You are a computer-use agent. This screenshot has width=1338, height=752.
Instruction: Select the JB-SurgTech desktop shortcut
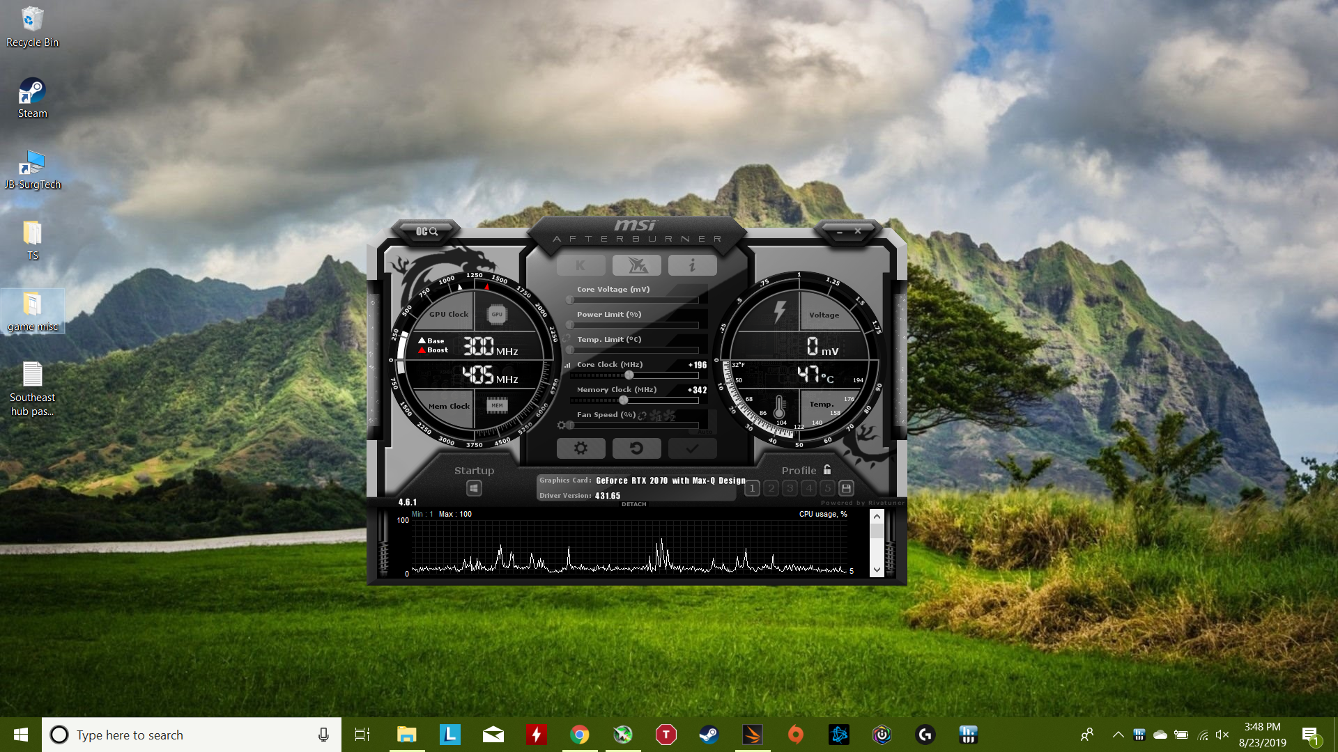coord(32,170)
